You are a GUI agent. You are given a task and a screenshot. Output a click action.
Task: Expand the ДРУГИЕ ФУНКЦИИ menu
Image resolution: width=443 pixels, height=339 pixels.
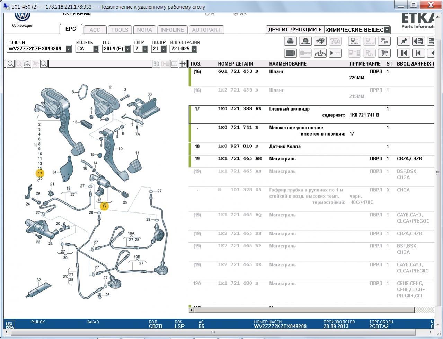(x=294, y=29)
